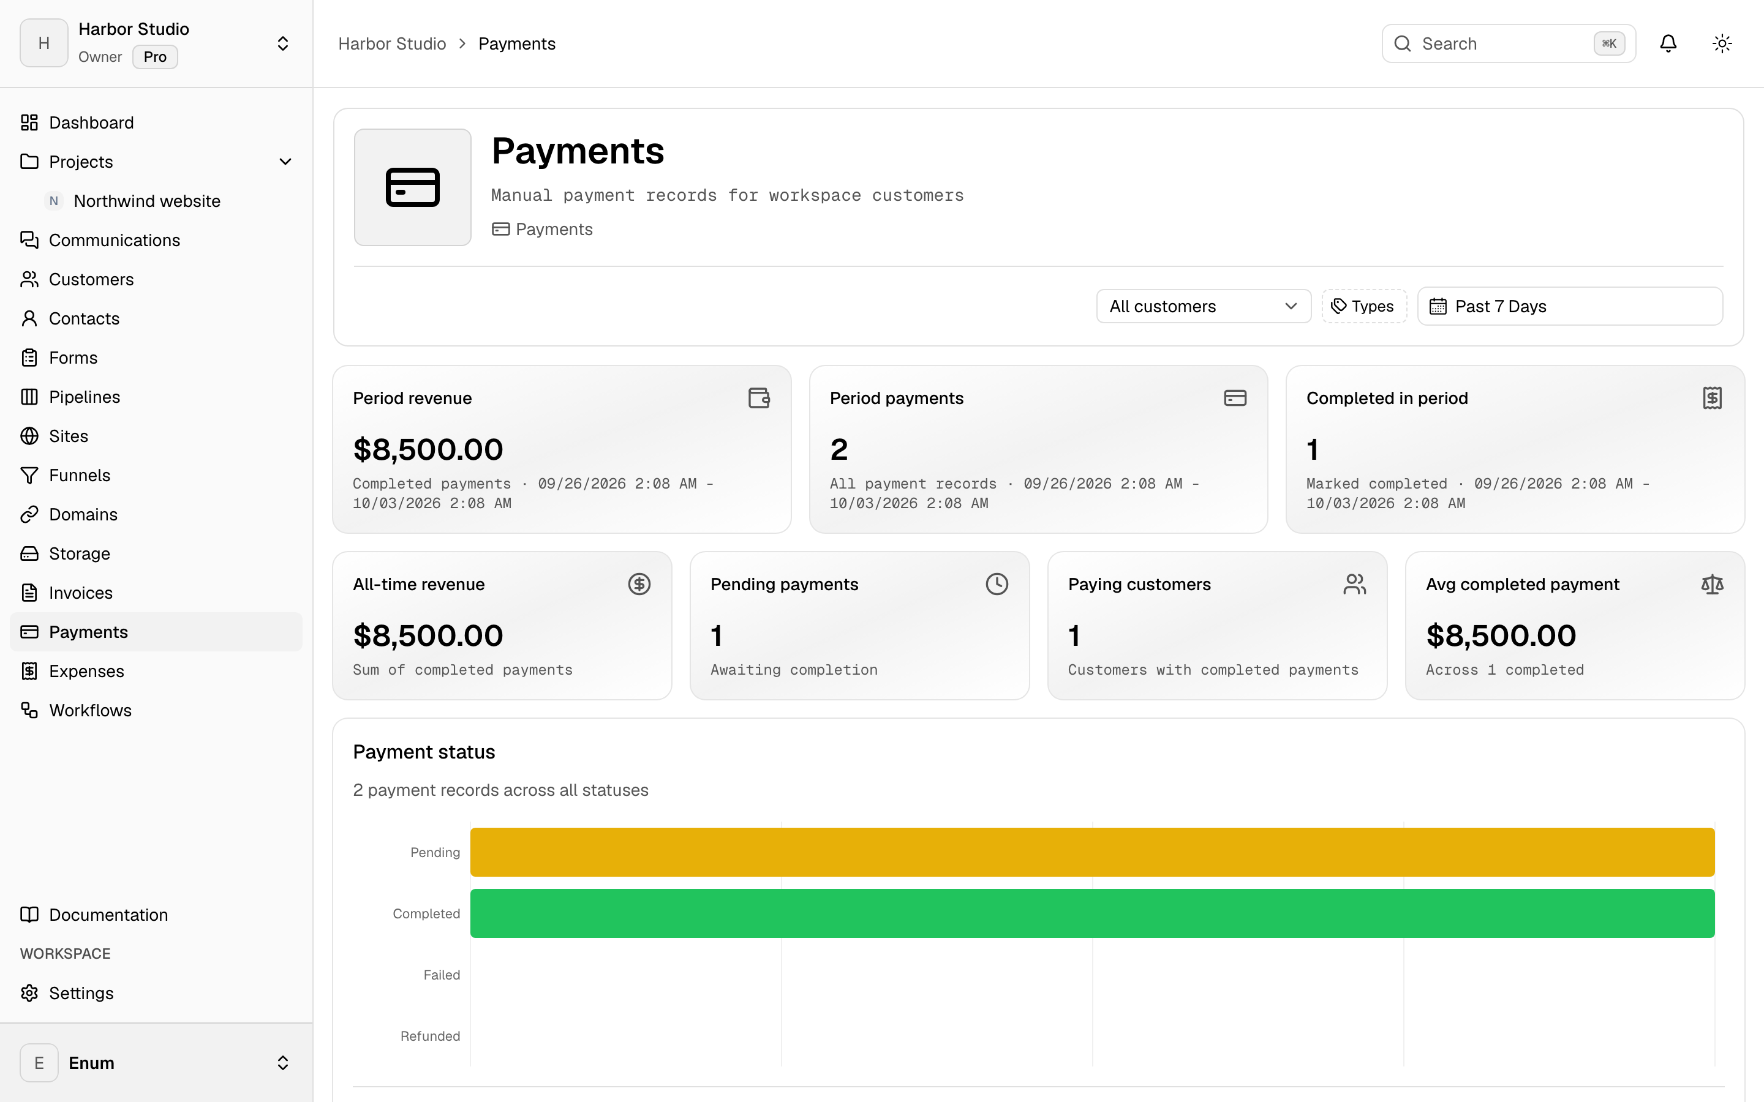Click the E user avatar
The image size is (1764, 1102).
[39, 1063]
